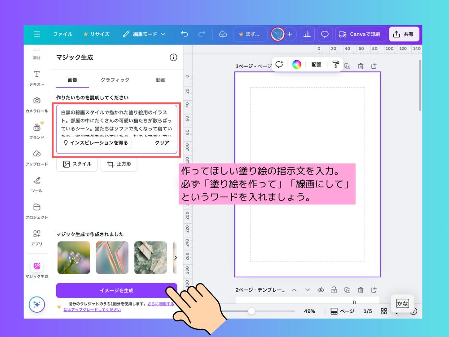The width and height of the screenshot is (449, 337).
Task: Lock page 2 using the padlock icon
Action: click(334, 290)
